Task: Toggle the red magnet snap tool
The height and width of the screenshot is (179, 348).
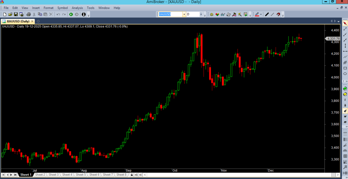Action: (278, 14)
